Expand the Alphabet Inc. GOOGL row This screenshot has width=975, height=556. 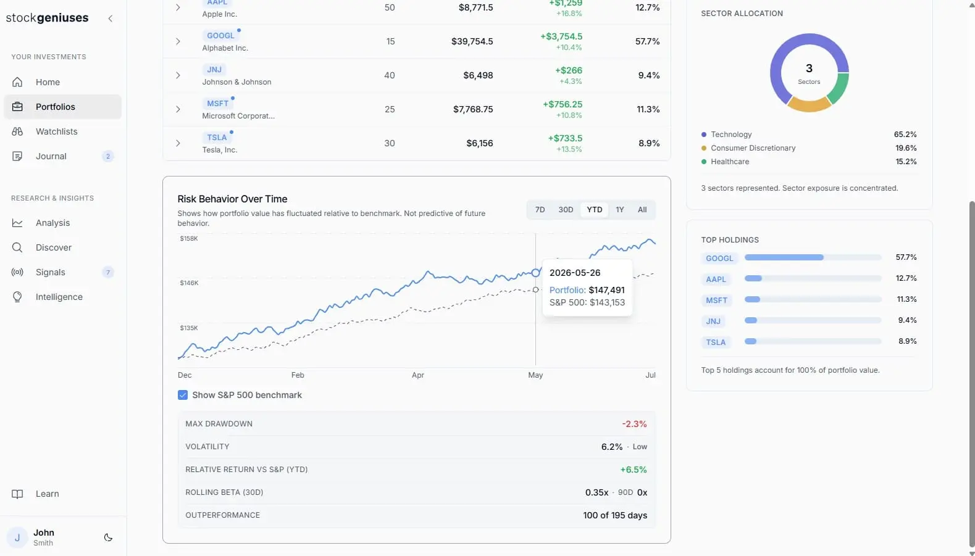[178, 41]
